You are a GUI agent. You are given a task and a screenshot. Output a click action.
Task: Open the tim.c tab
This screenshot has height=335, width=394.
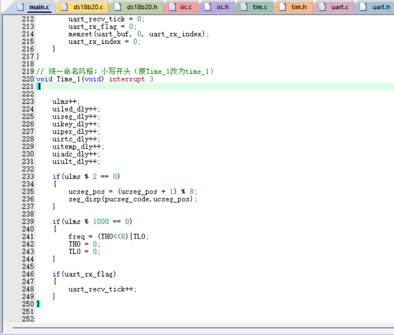(x=254, y=7)
